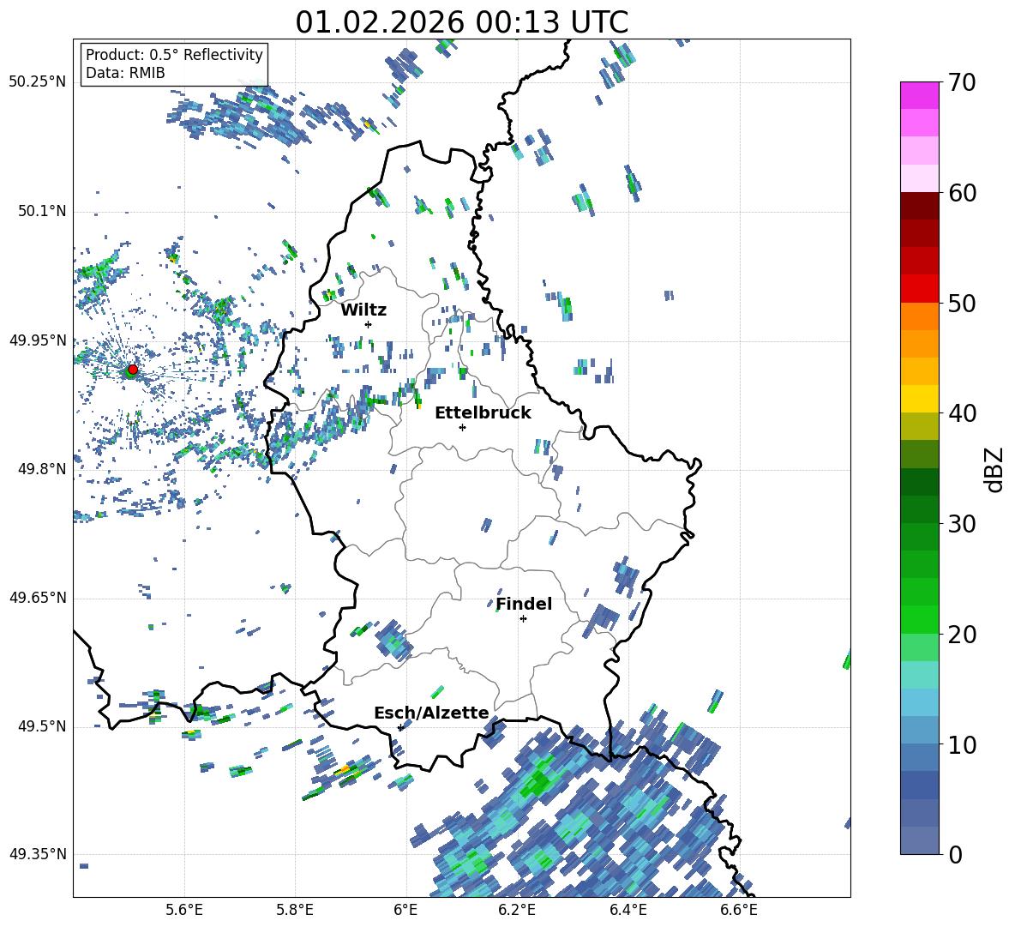Pick the bright red colorbar segment above 50
Image resolution: width=1015 pixels, height=927 pixels.
click(x=920, y=288)
